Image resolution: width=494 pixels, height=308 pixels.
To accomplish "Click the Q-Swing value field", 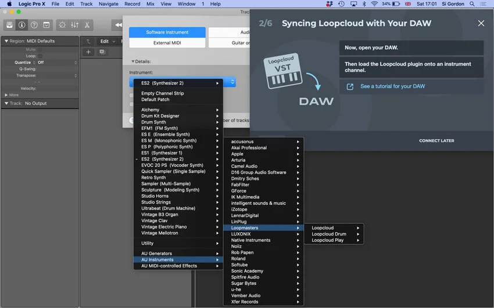I will 57,69.
